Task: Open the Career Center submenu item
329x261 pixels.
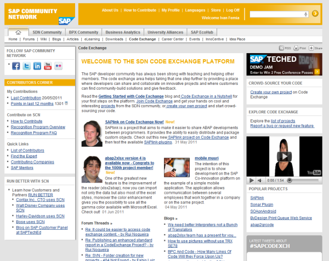Action: (173, 39)
